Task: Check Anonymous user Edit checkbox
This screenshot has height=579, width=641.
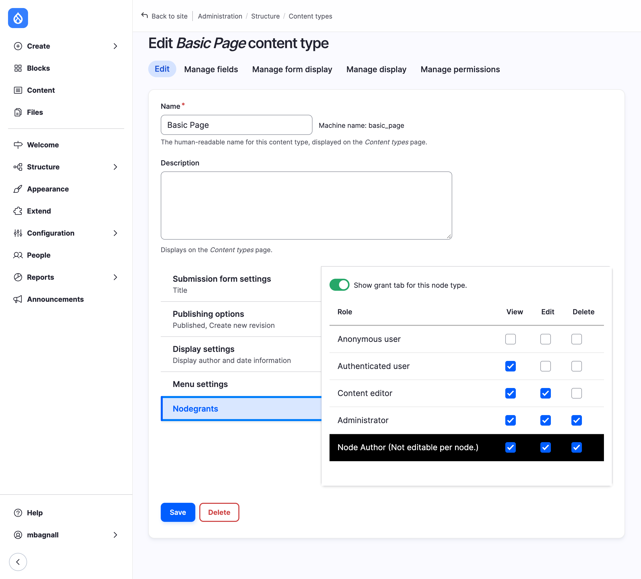Action: pos(545,339)
